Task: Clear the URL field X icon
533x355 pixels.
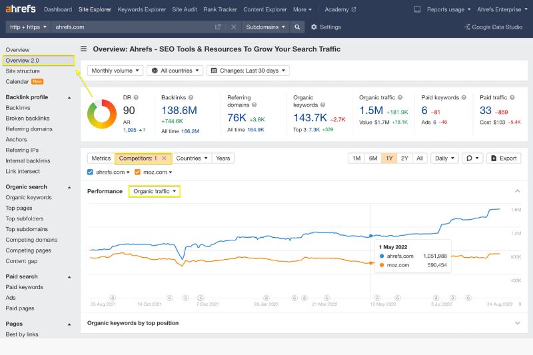Action: (233, 27)
